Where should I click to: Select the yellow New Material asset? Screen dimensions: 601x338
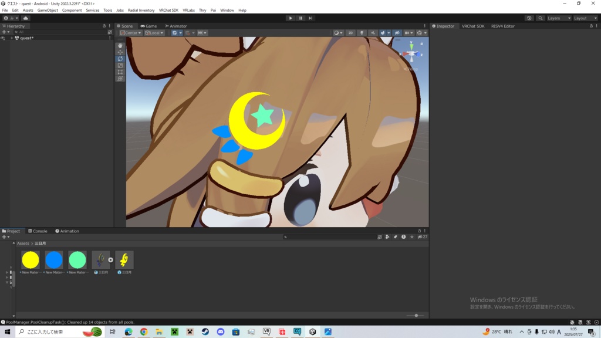(31, 262)
